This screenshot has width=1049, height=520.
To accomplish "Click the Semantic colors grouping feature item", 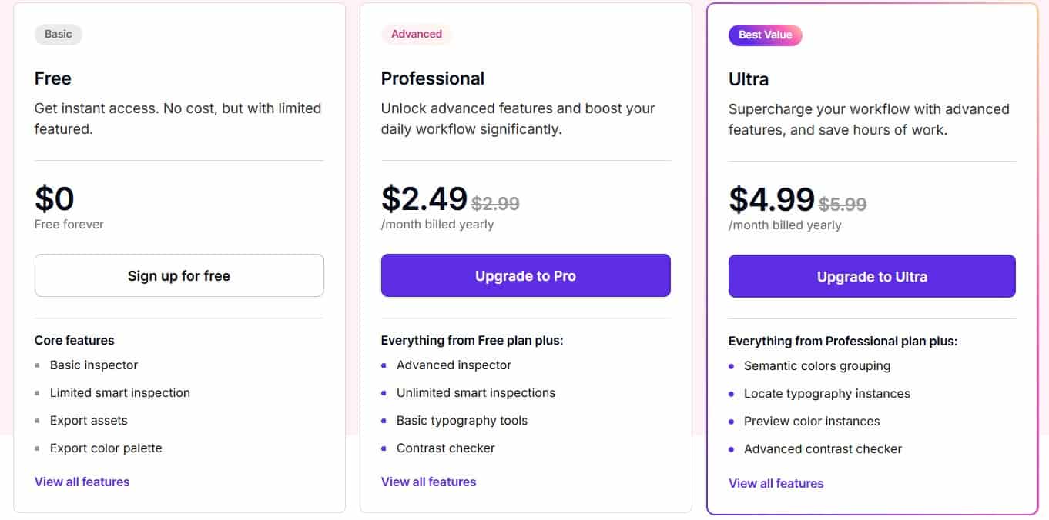I will coord(817,366).
